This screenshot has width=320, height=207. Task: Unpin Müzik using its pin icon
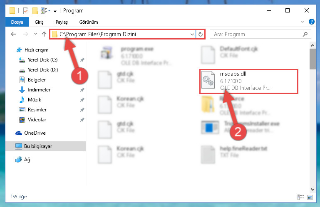(82, 100)
